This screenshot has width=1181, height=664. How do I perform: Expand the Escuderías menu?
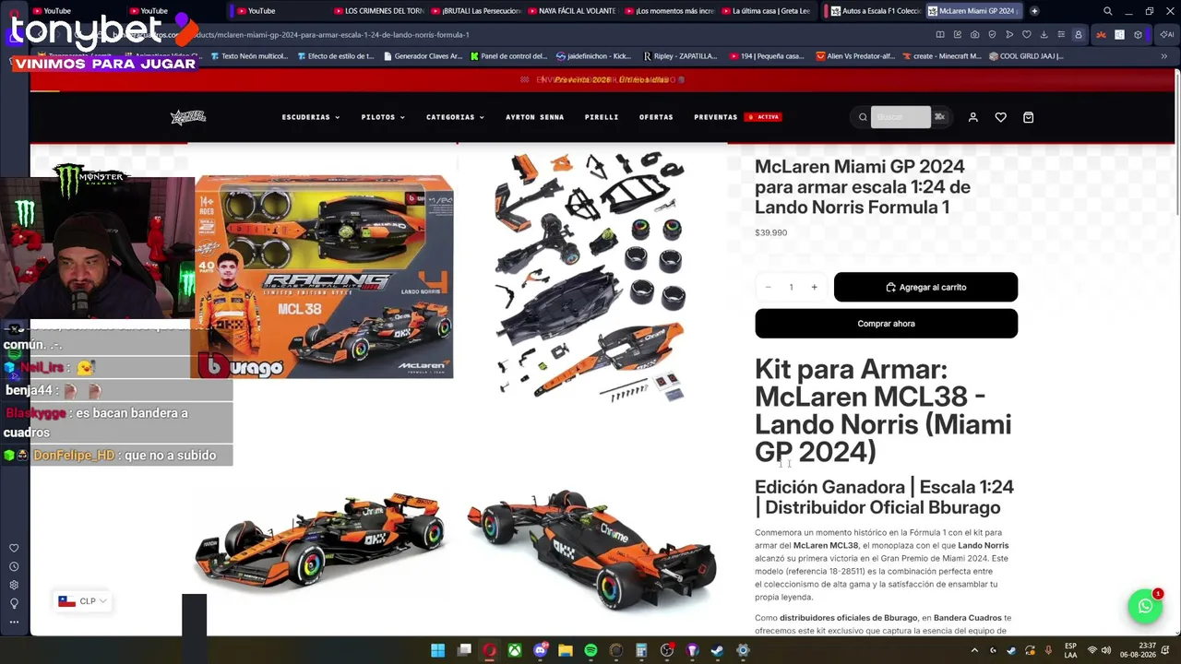pos(311,117)
